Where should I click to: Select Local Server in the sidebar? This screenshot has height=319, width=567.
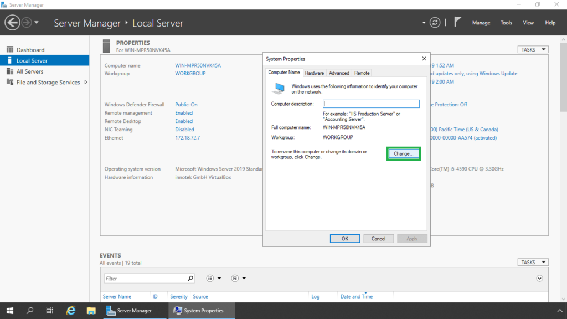(x=44, y=60)
